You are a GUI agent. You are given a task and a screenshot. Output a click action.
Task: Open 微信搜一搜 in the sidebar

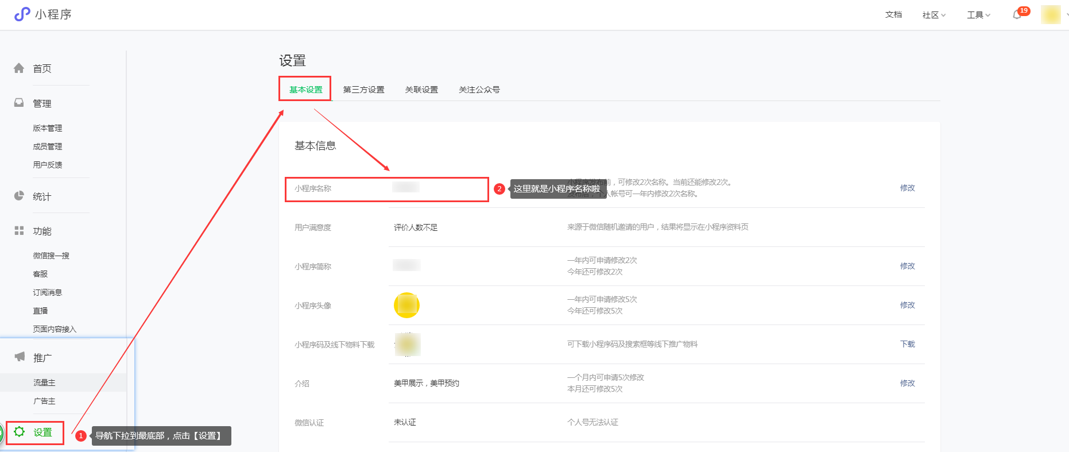(x=51, y=256)
